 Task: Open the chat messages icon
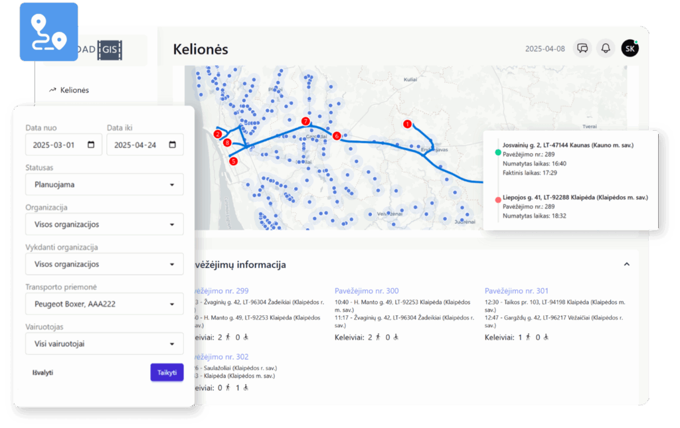pyautogui.click(x=582, y=48)
